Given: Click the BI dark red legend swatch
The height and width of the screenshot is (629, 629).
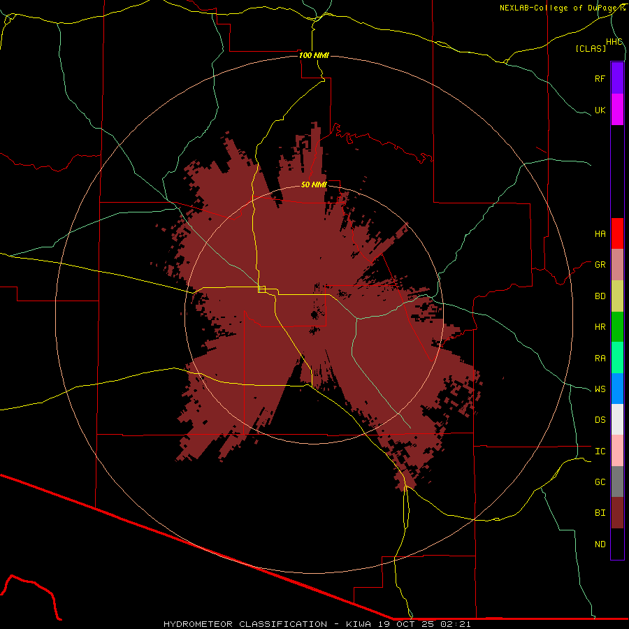Looking at the screenshot, I should coord(617,513).
